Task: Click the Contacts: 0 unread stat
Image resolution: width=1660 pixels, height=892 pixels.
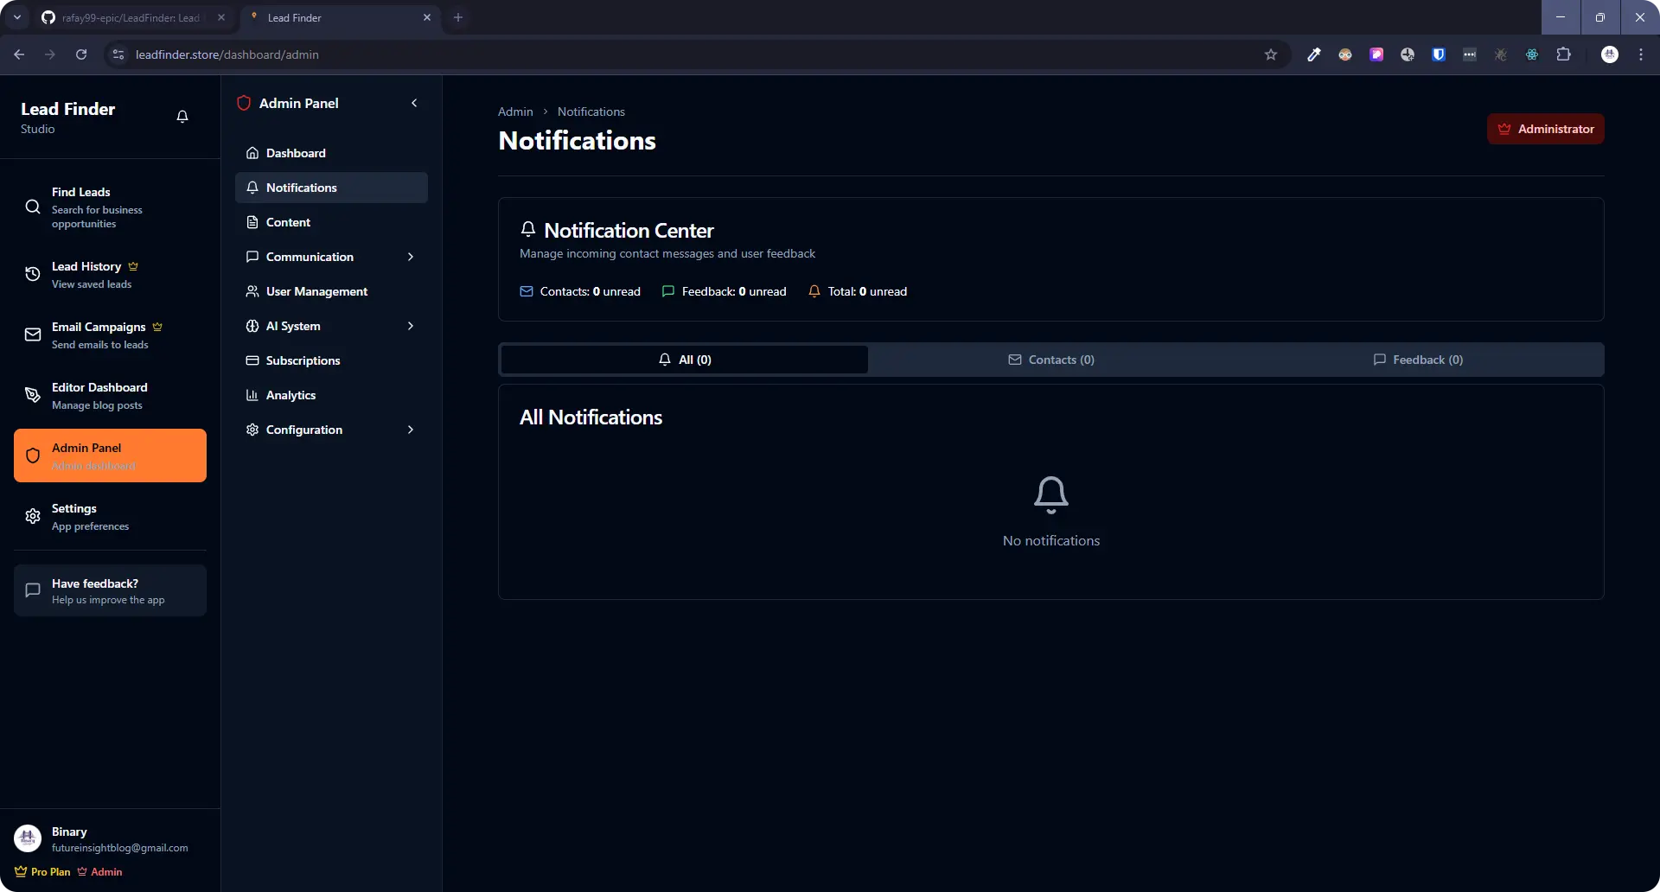Action: tap(580, 291)
